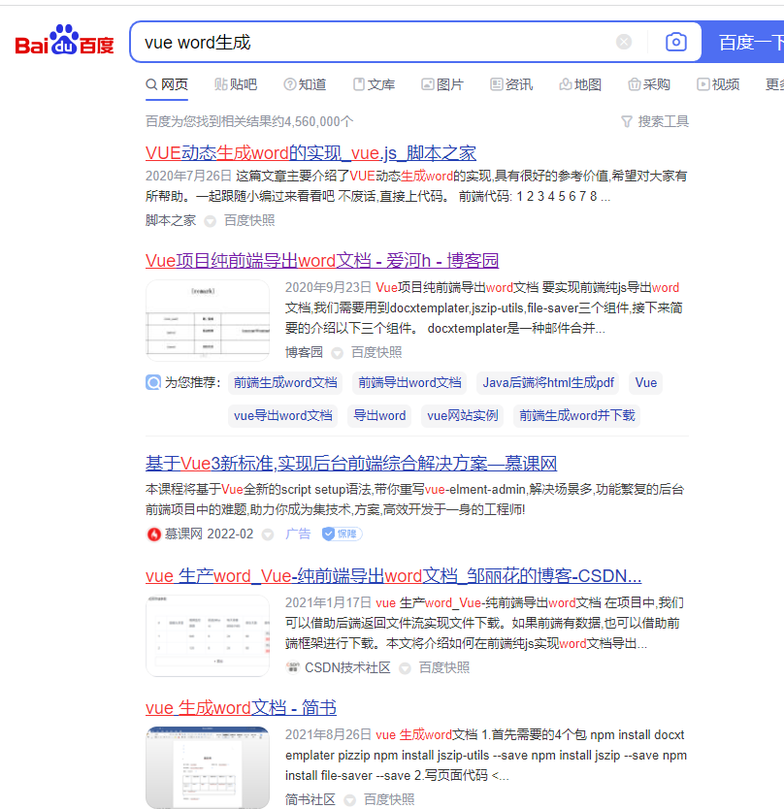Open vue 生产word CSDN result

[x=393, y=576]
